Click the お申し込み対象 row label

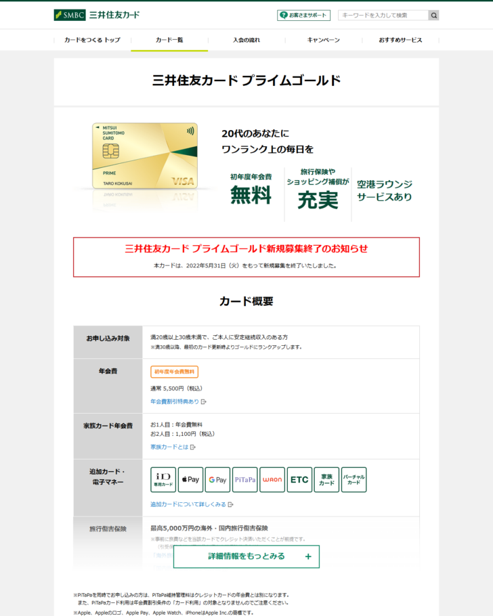[x=108, y=338]
